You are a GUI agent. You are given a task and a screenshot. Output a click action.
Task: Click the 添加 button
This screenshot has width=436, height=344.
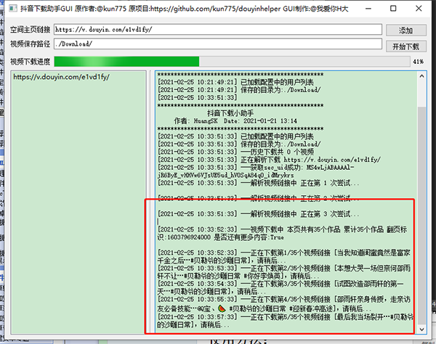[405, 30]
